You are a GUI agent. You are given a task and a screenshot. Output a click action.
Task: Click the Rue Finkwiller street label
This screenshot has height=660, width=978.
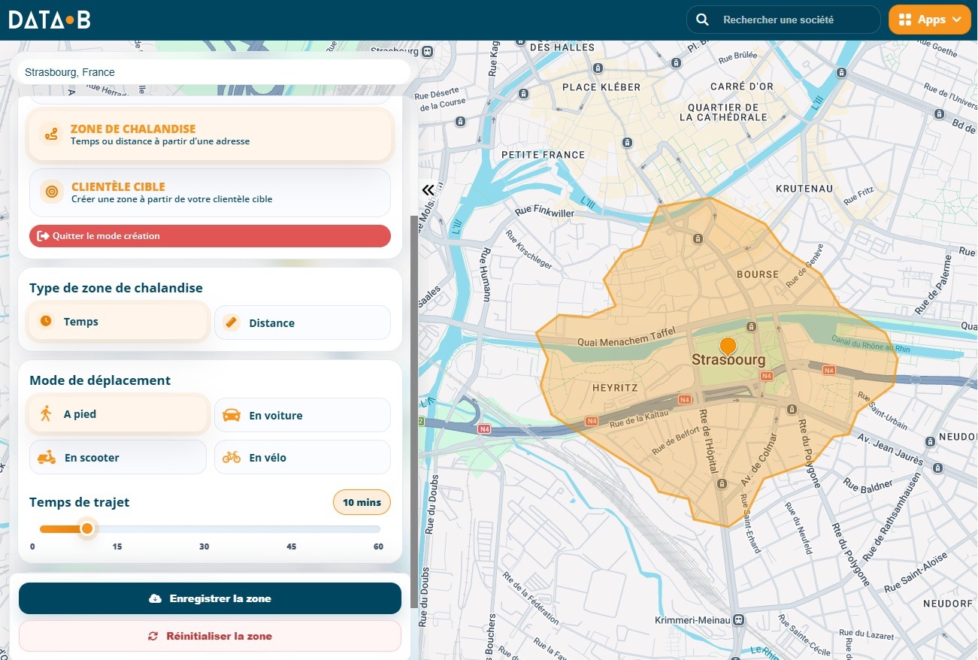point(545,213)
